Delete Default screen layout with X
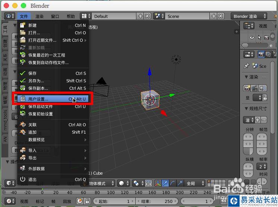Image resolution: width=278 pixels, height=207 pixels. tap(147, 16)
